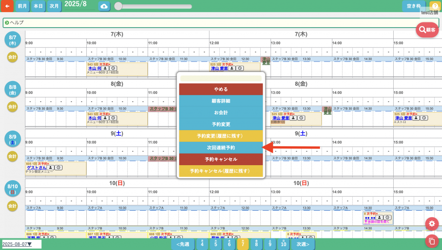The image size is (442, 250).
Task: Click the 空き枠 button
Action: point(414,6)
